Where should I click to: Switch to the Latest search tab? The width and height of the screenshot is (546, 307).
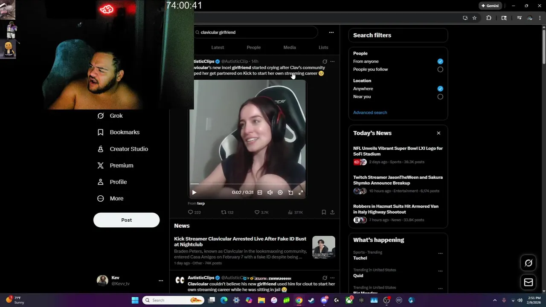218,47
